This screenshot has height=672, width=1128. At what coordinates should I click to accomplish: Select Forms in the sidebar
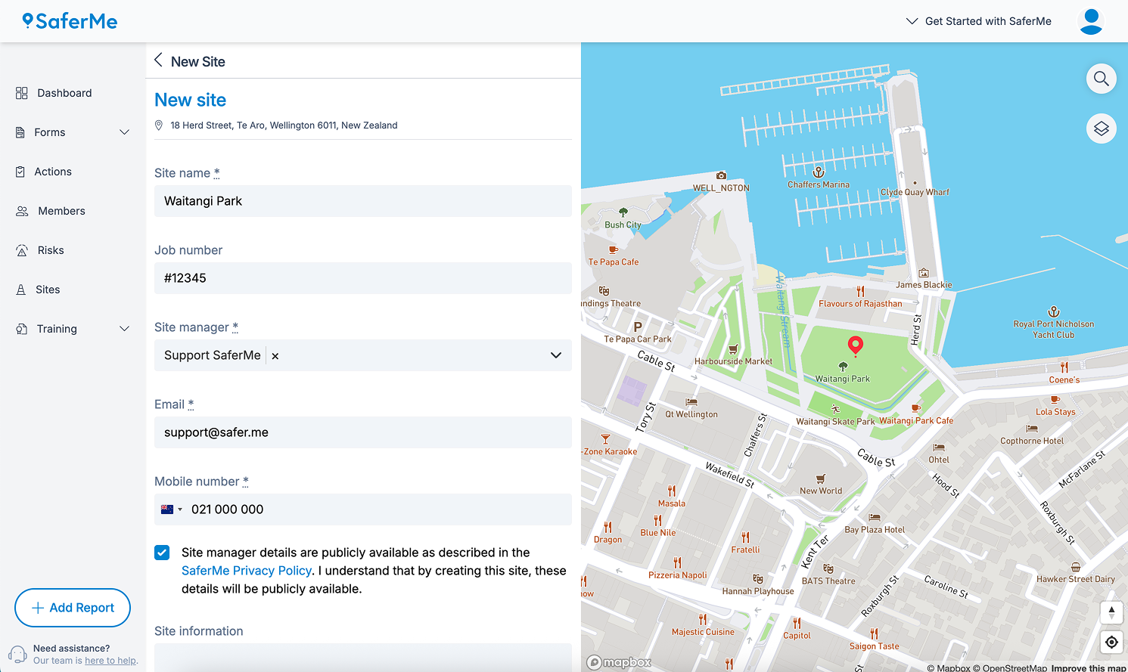(50, 132)
